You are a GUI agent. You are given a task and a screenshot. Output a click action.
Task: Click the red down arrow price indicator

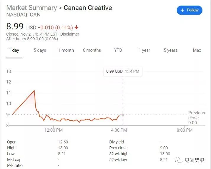[77, 27]
